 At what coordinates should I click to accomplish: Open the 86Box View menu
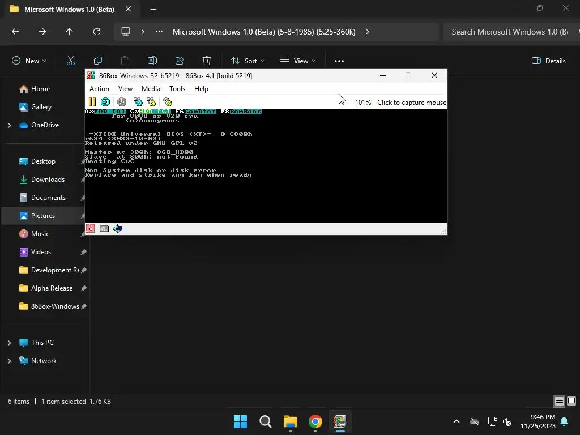(125, 89)
